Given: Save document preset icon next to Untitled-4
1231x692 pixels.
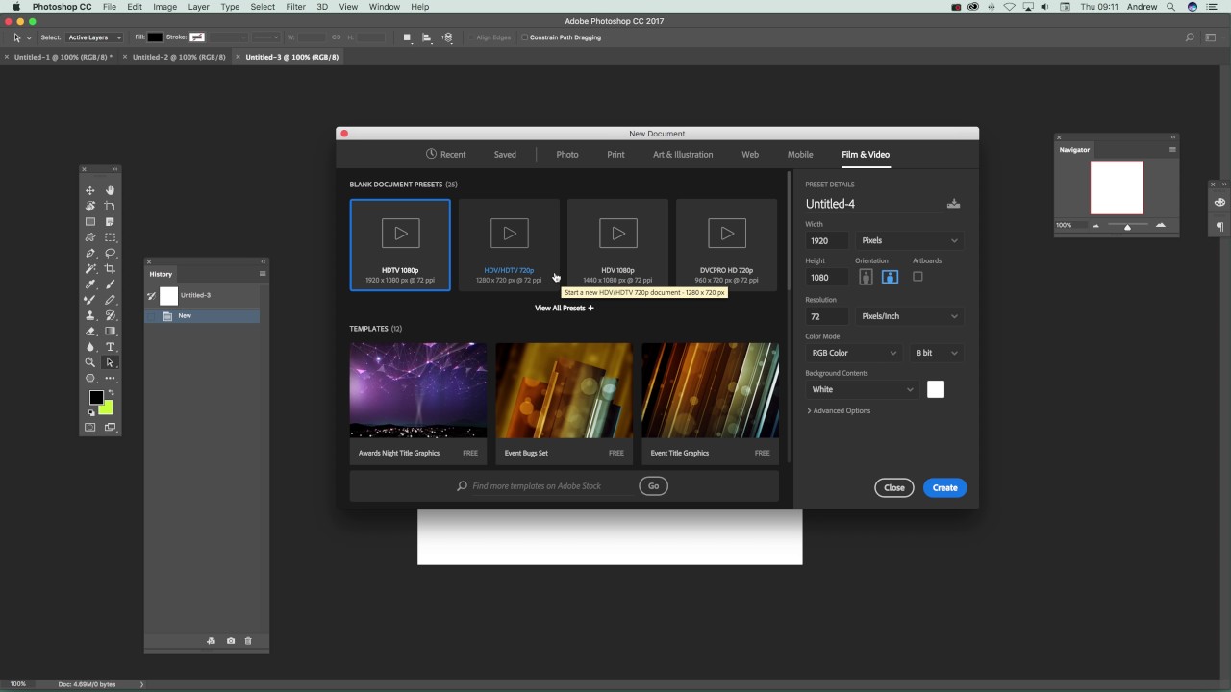Looking at the screenshot, I should coord(954,204).
